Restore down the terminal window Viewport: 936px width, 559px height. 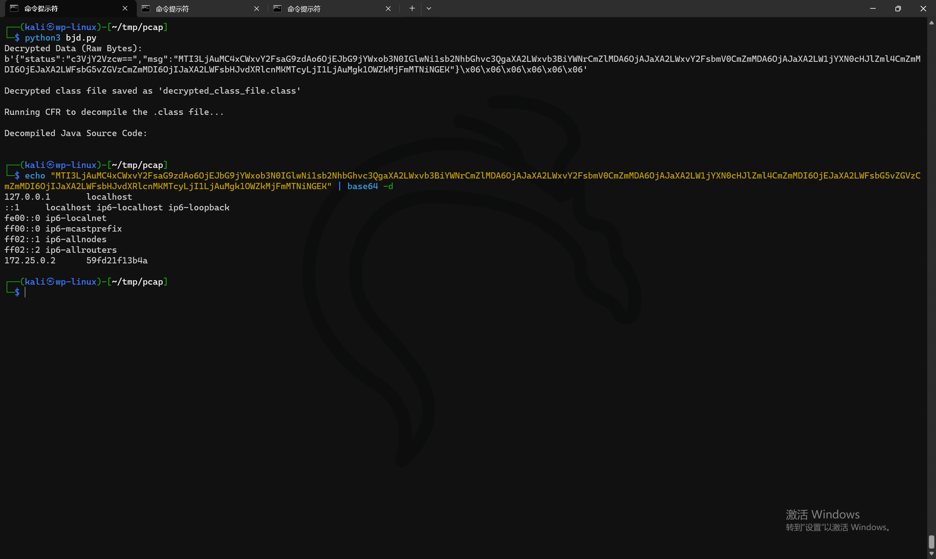tap(898, 8)
